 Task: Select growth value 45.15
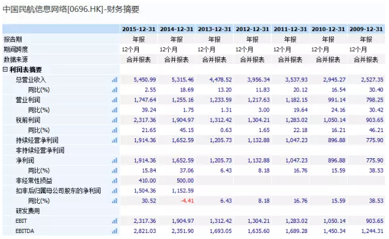coord(187,130)
